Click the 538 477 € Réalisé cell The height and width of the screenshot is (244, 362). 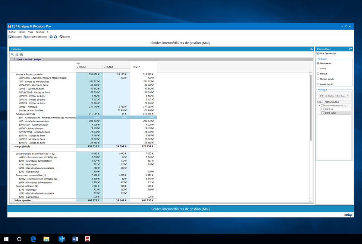pyautogui.click(x=89, y=74)
